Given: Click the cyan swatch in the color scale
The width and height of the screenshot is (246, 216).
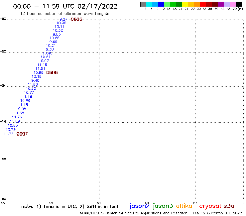Looking at the screenshot, I should (149, 4).
